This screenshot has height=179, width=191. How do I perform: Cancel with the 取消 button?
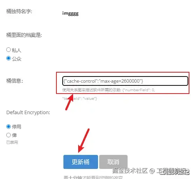[x=113, y=162]
